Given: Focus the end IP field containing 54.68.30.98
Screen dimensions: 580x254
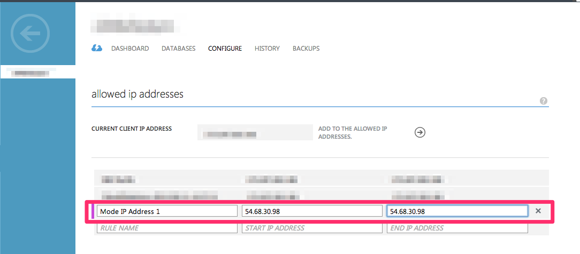Looking at the screenshot, I should coord(457,211).
